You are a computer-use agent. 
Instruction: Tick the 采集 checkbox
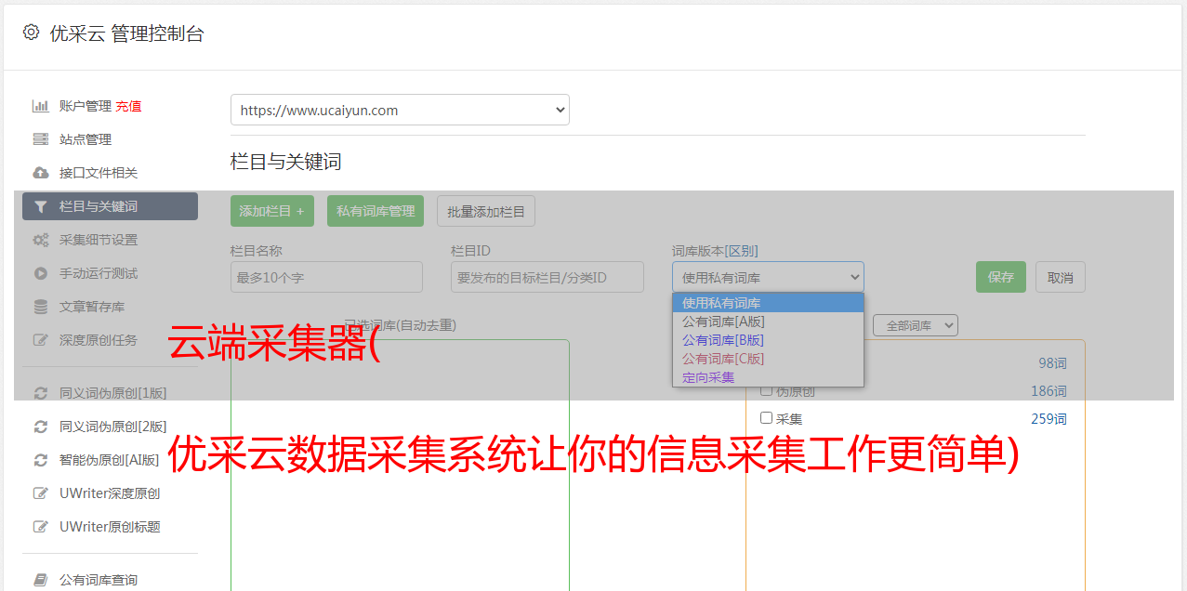[767, 418]
